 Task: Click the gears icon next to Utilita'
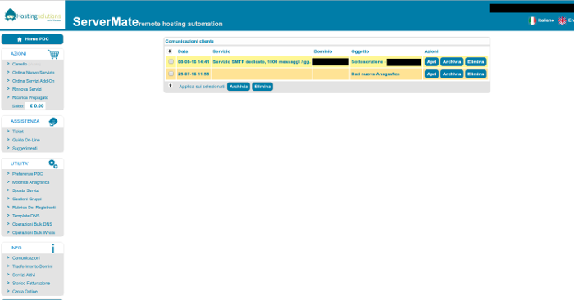pyautogui.click(x=53, y=164)
